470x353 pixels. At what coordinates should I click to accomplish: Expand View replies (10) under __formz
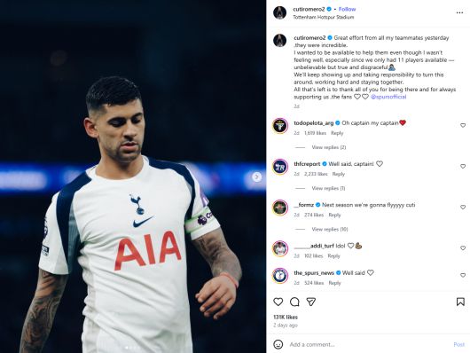click(330, 229)
